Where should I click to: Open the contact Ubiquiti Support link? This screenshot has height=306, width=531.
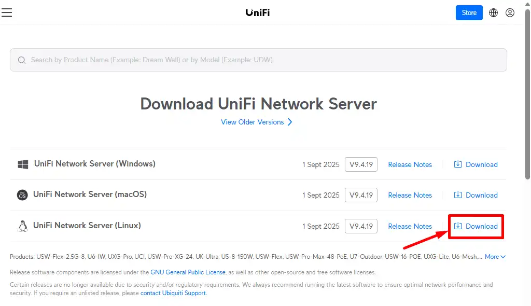pos(173,293)
